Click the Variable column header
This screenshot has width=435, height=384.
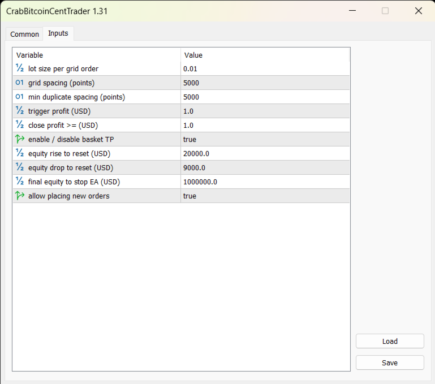pos(97,55)
